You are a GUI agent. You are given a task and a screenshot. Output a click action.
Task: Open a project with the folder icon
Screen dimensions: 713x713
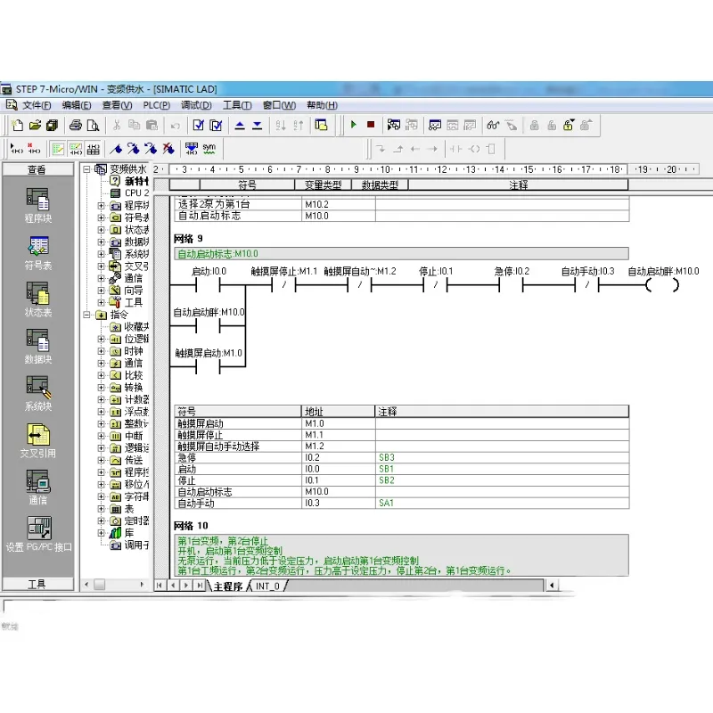pyautogui.click(x=35, y=125)
